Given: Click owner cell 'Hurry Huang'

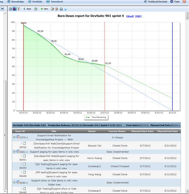Looking at the screenshot, I should (95, 158).
